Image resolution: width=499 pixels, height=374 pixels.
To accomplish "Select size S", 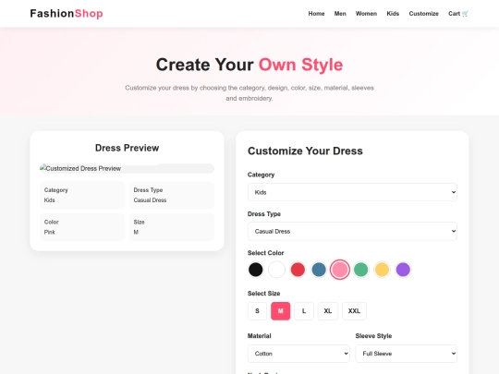I will pyautogui.click(x=257, y=311).
